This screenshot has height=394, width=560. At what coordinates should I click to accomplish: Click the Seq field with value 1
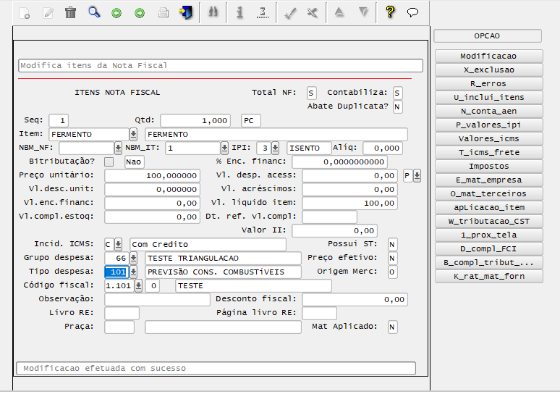pos(59,121)
